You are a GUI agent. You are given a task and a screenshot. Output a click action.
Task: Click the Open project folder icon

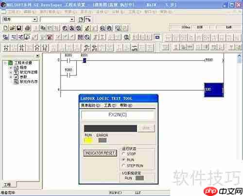(x=12, y=28)
